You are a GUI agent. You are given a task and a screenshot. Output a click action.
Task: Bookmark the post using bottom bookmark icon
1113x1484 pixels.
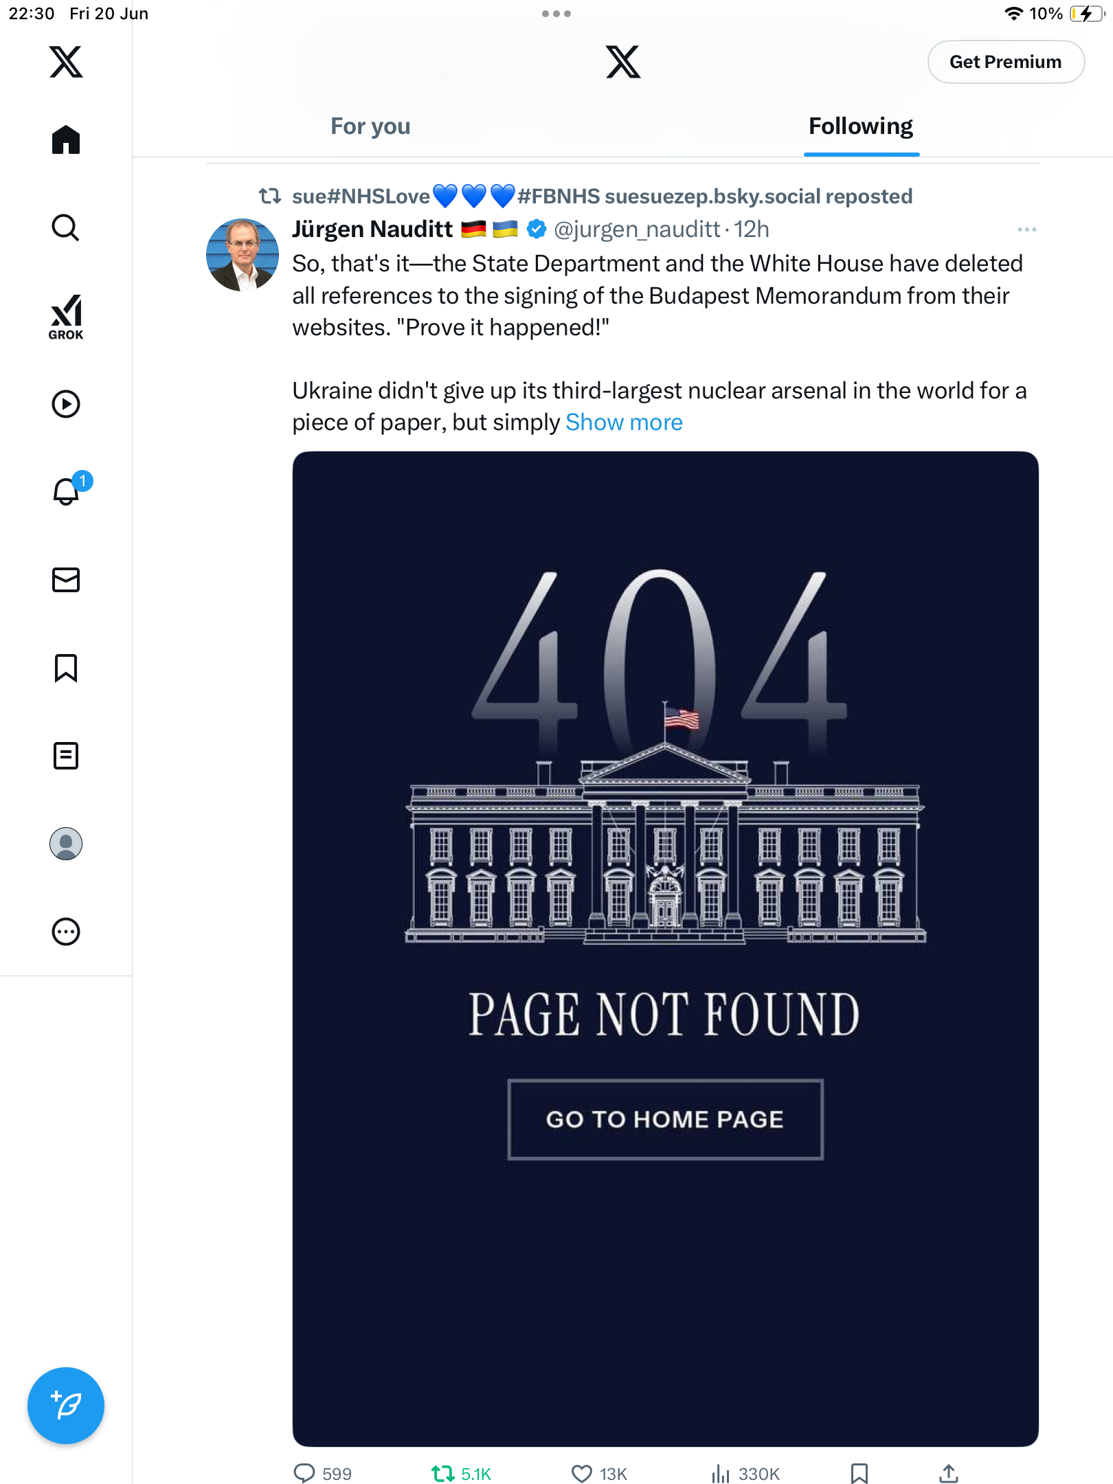point(859,1474)
